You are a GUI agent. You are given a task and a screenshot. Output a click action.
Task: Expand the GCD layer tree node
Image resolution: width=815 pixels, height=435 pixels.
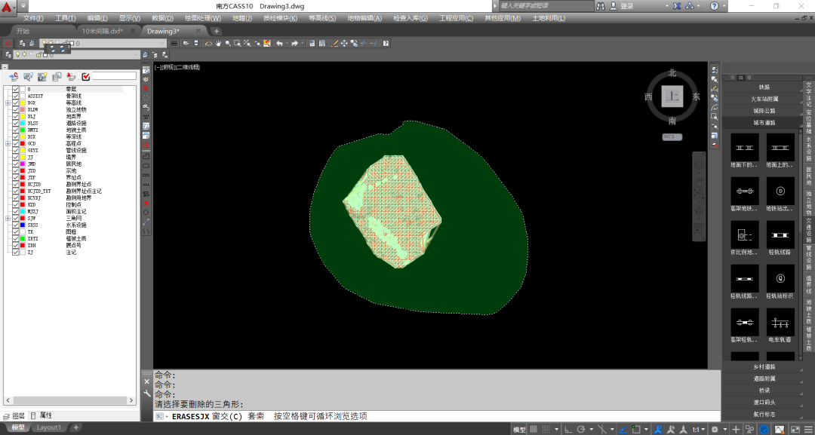8,144
